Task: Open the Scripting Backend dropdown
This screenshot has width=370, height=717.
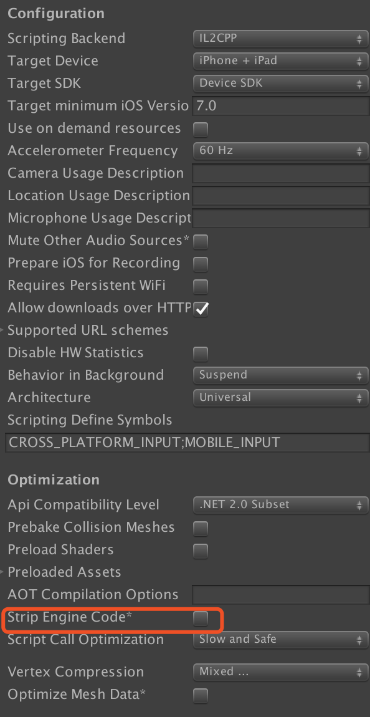Action: (280, 39)
